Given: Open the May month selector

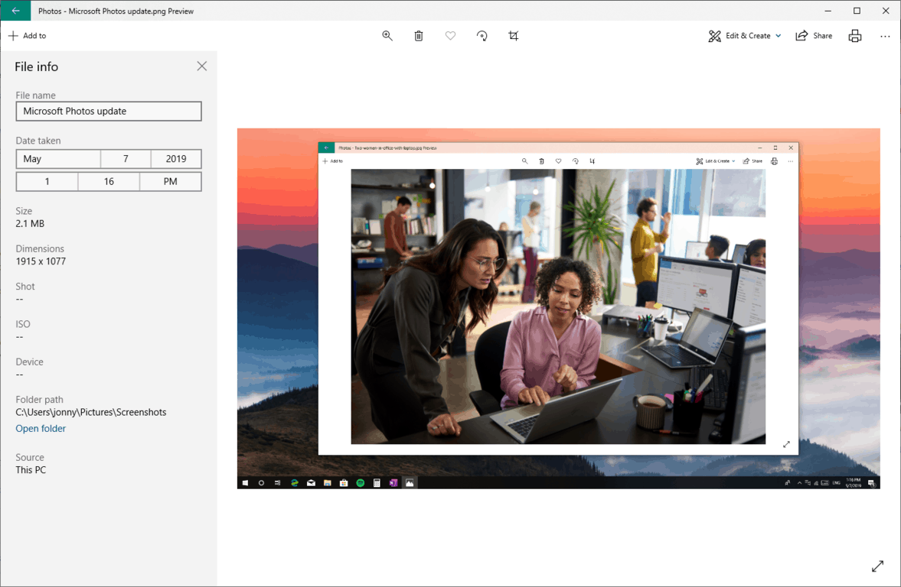Looking at the screenshot, I should (58, 159).
